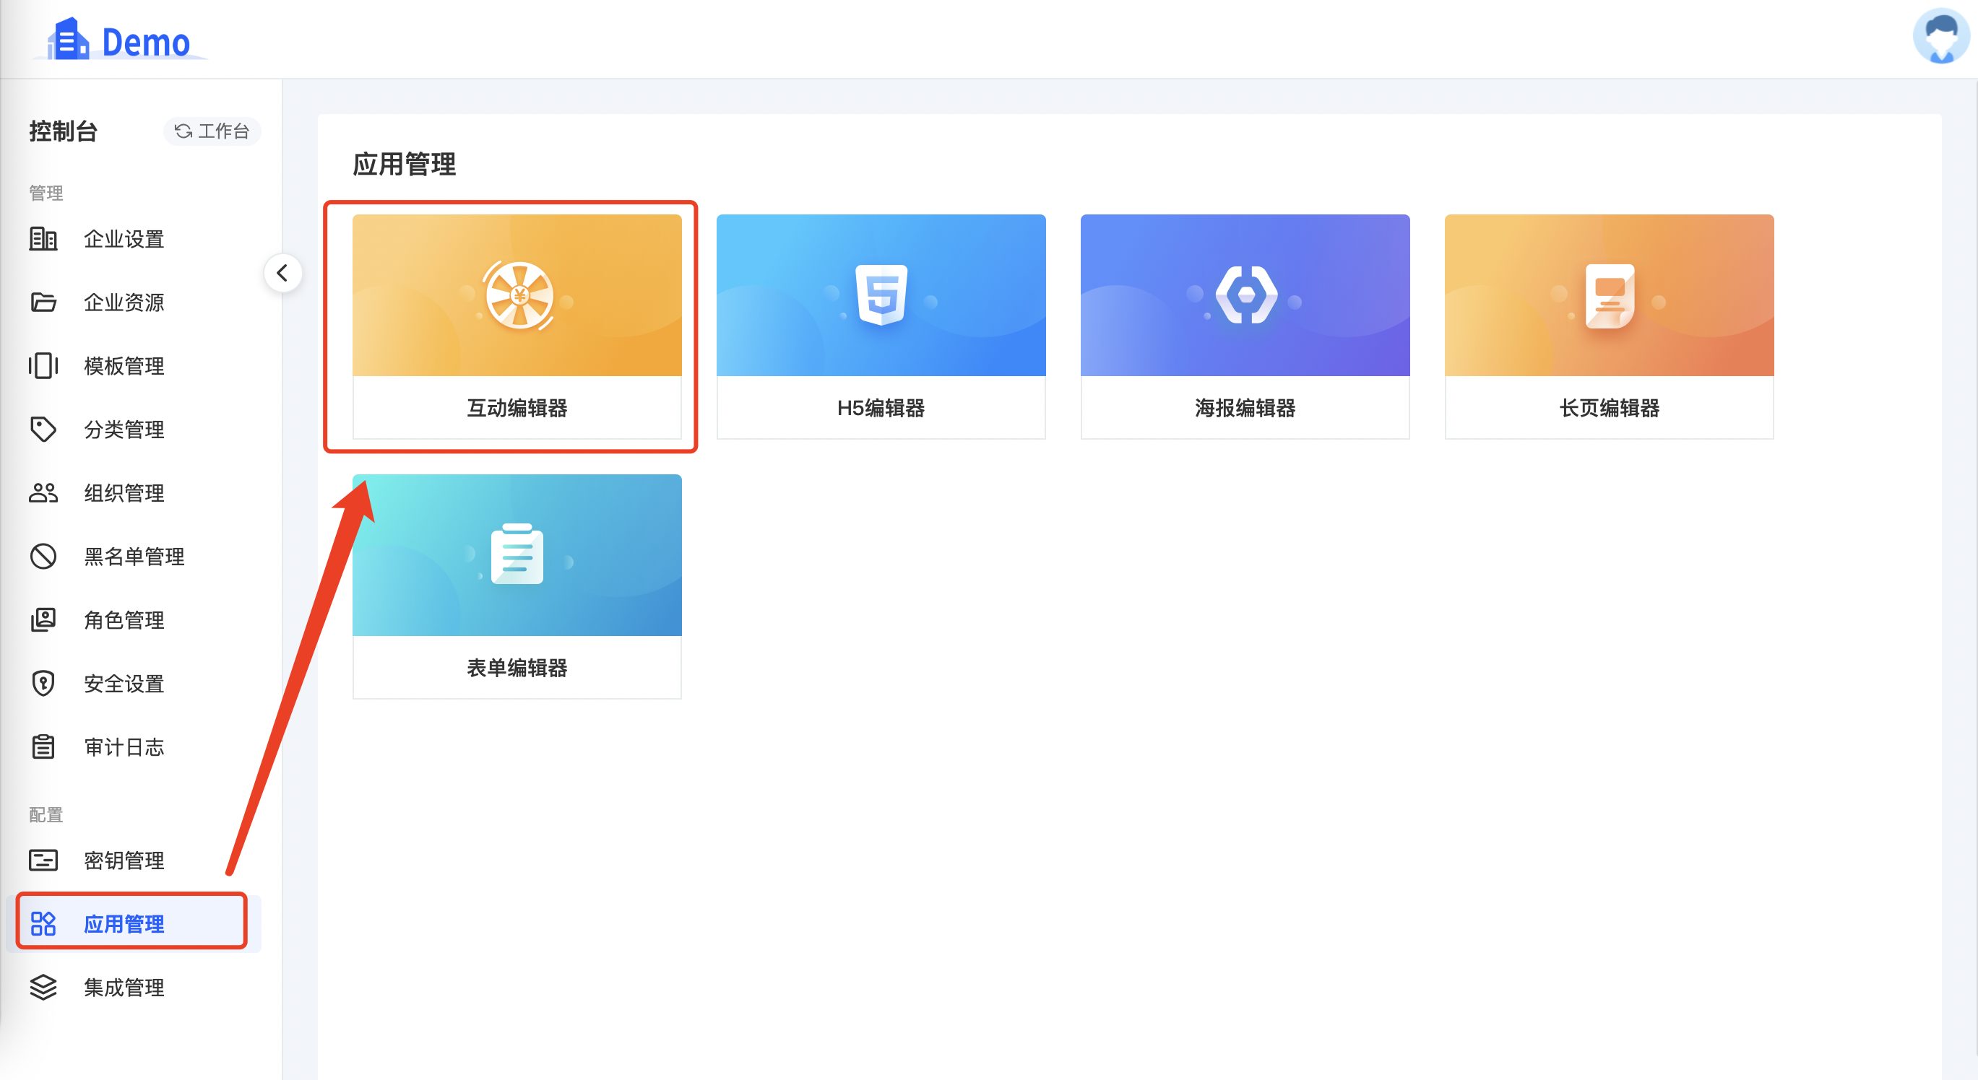This screenshot has width=1978, height=1080.
Task: Go to 模板管理 in sidebar
Action: pos(134,366)
